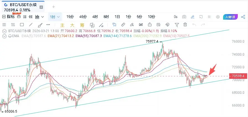248x117 pixels.
Task: Open chart settings hexagon icon
Action: tap(218, 17)
